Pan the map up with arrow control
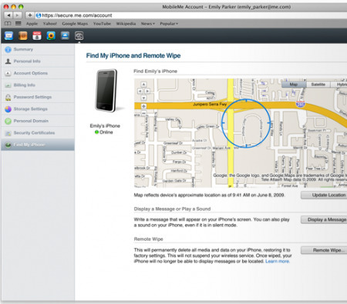 click(143, 84)
